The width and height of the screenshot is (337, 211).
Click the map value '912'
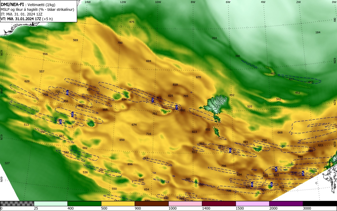[x=159, y=98]
